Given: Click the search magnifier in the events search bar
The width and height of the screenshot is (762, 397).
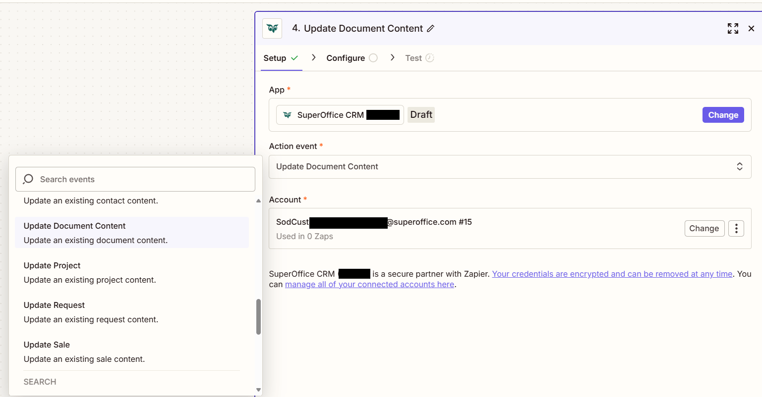Looking at the screenshot, I should (28, 179).
